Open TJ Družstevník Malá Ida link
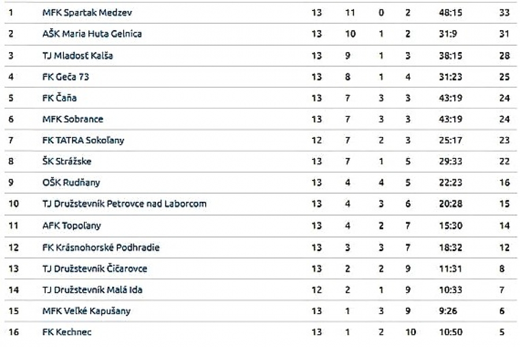 (92, 290)
